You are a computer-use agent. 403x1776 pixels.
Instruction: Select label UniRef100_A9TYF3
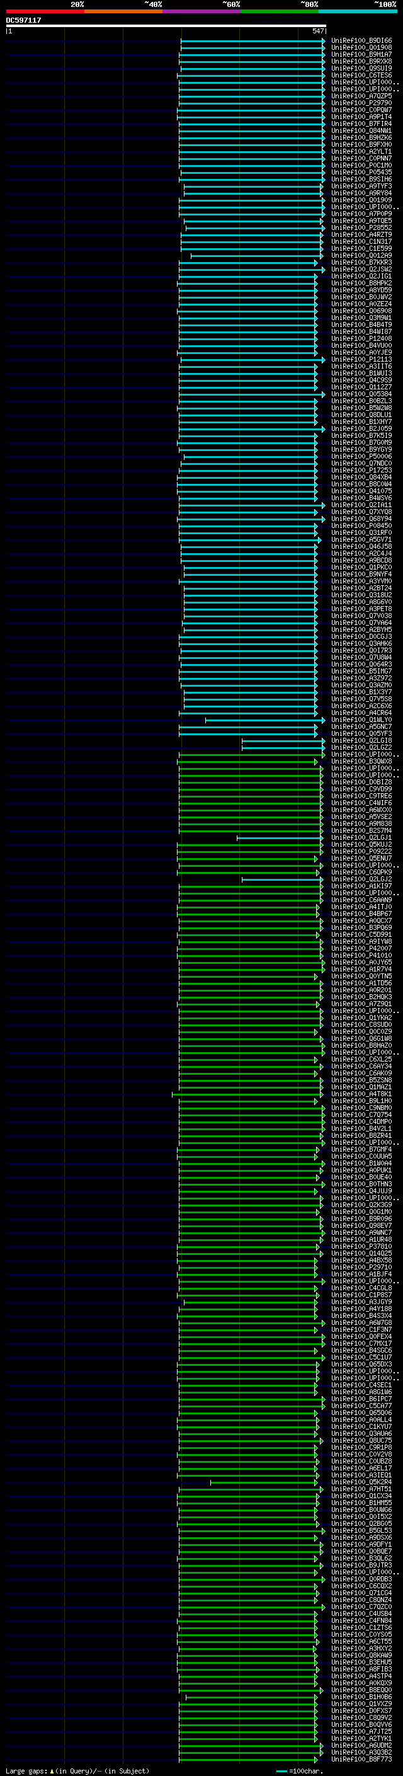point(361,186)
